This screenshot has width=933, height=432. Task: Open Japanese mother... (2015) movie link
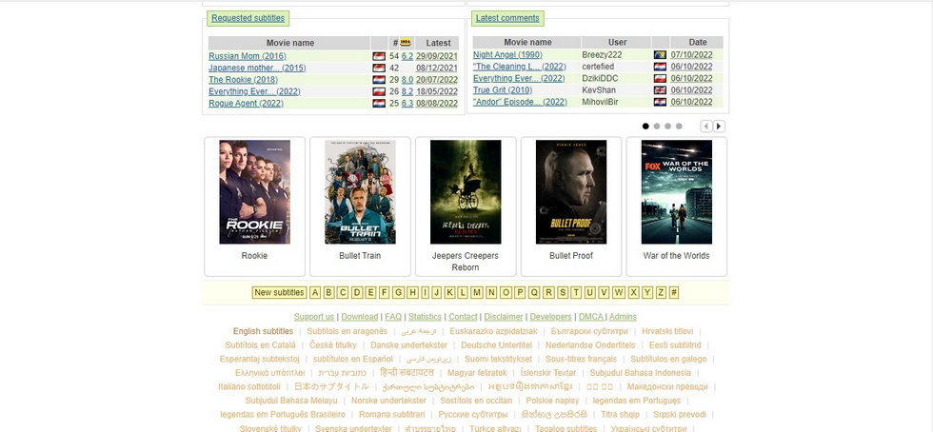257,68
